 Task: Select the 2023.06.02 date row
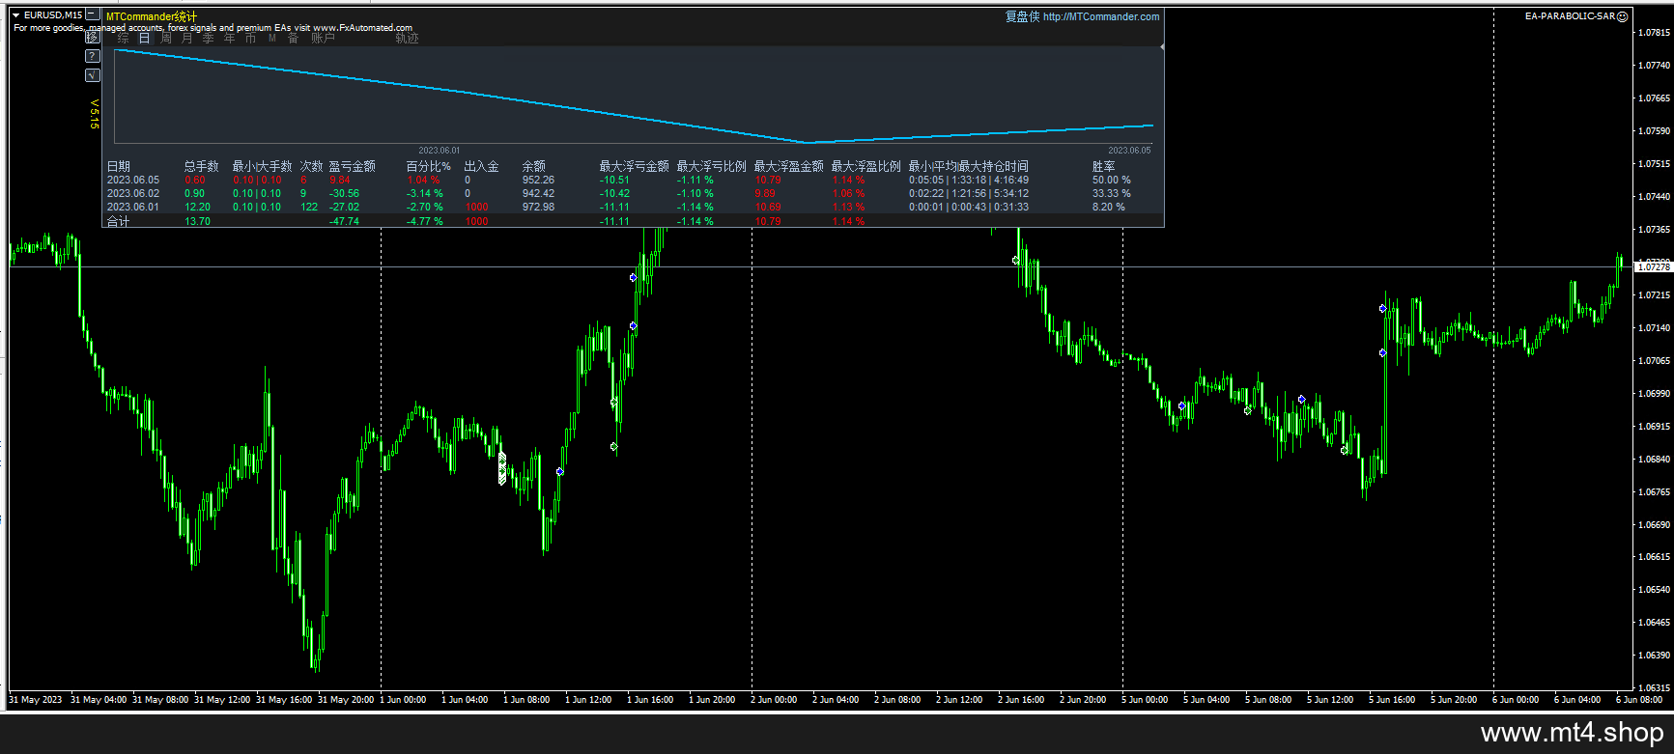(x=133, y=193)
